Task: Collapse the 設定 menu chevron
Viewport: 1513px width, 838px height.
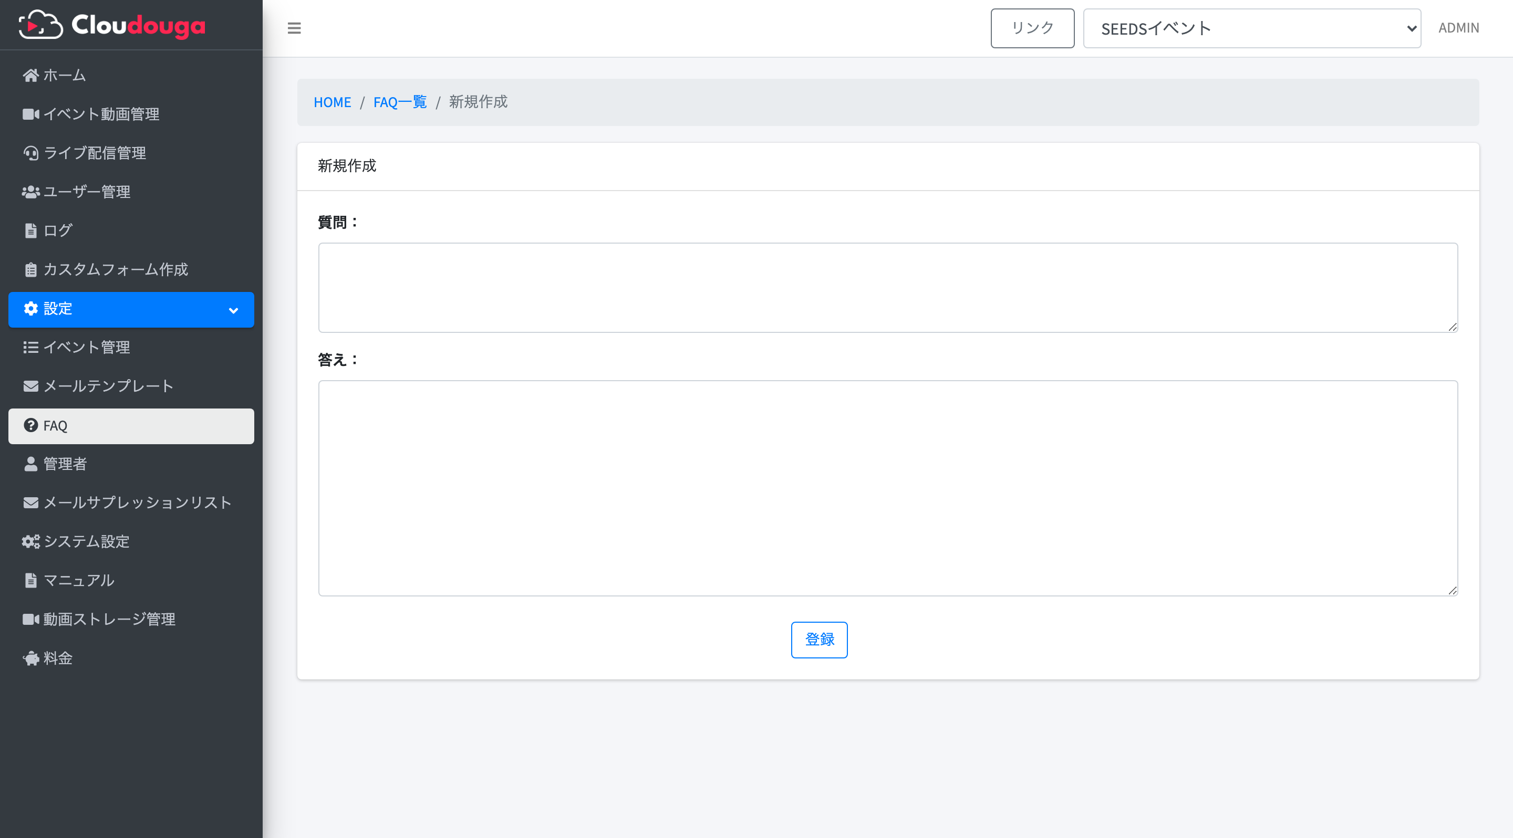Action: pyautogui.click(x=233, y=310)
